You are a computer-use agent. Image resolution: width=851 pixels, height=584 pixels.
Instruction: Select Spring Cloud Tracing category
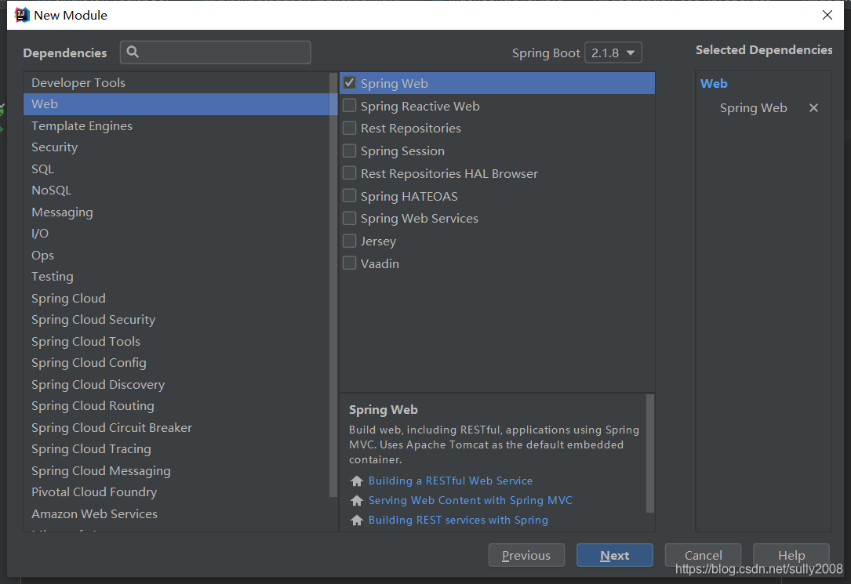tap(177, 449)
